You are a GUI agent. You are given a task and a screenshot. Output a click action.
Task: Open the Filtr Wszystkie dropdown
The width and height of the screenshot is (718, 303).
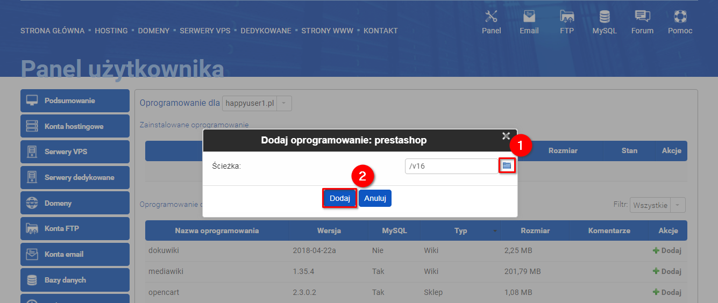pyautogui.click(x=658, y=205)
